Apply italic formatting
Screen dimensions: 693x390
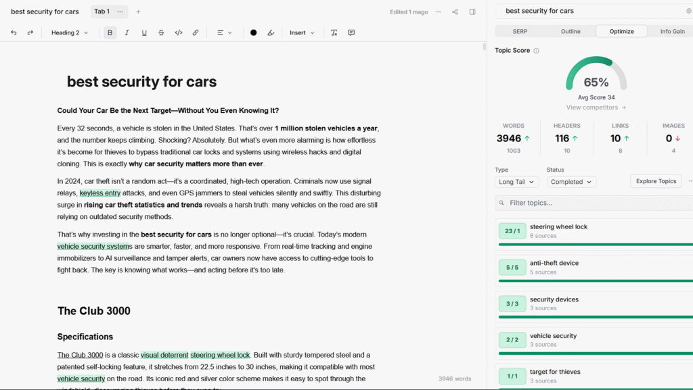point(127,32)
